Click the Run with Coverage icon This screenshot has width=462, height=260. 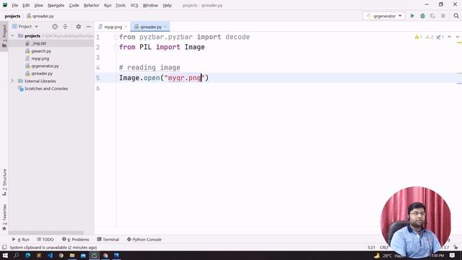pyautogui.click(x=432, y=16)
